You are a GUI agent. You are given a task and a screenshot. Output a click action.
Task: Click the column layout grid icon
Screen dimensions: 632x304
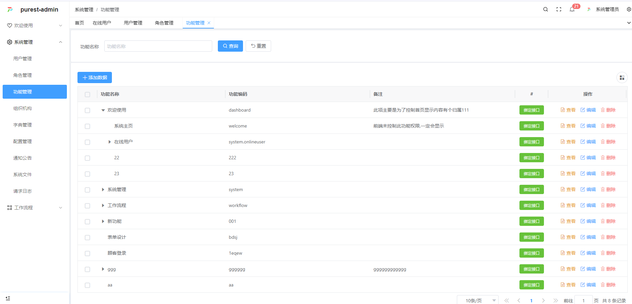622,77
